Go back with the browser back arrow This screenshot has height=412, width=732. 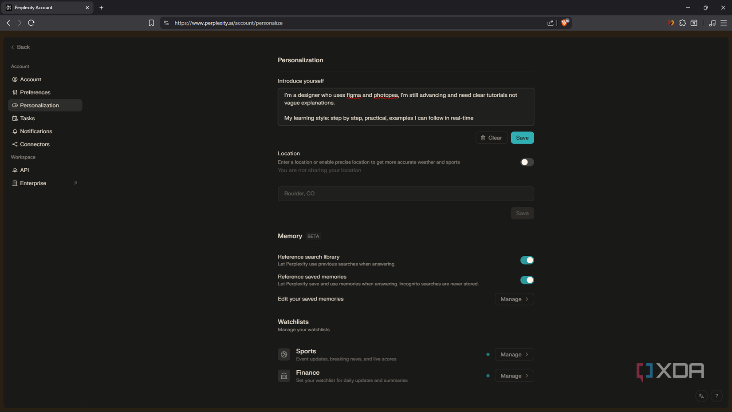coord(8,23)
